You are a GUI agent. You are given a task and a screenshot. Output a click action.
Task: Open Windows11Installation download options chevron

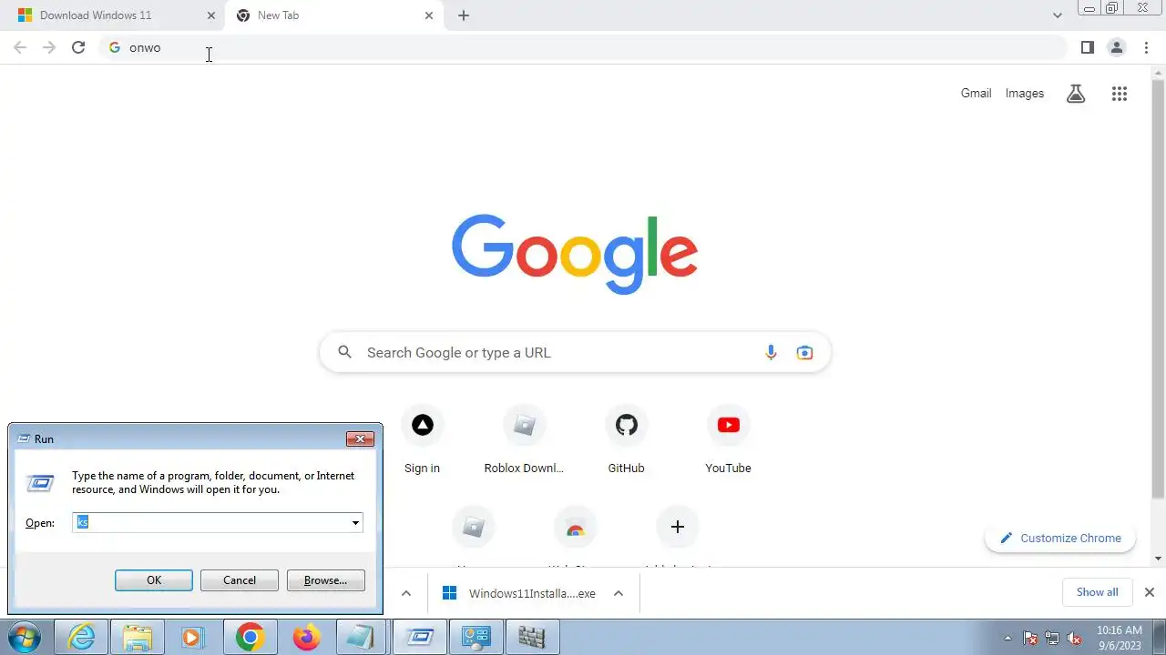pos(618,593)
